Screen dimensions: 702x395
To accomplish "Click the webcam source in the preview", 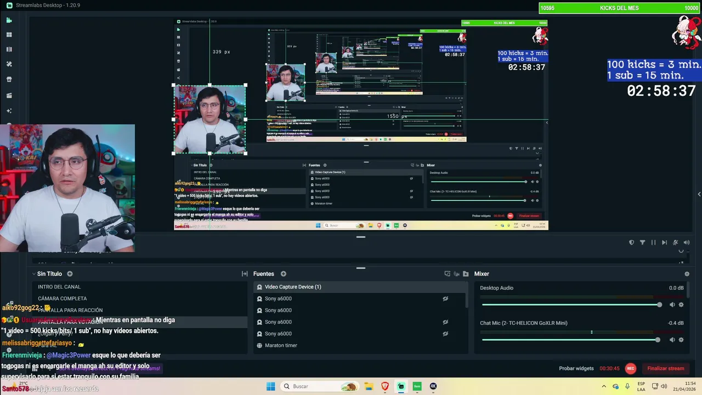I will click(x=210, y=119).
